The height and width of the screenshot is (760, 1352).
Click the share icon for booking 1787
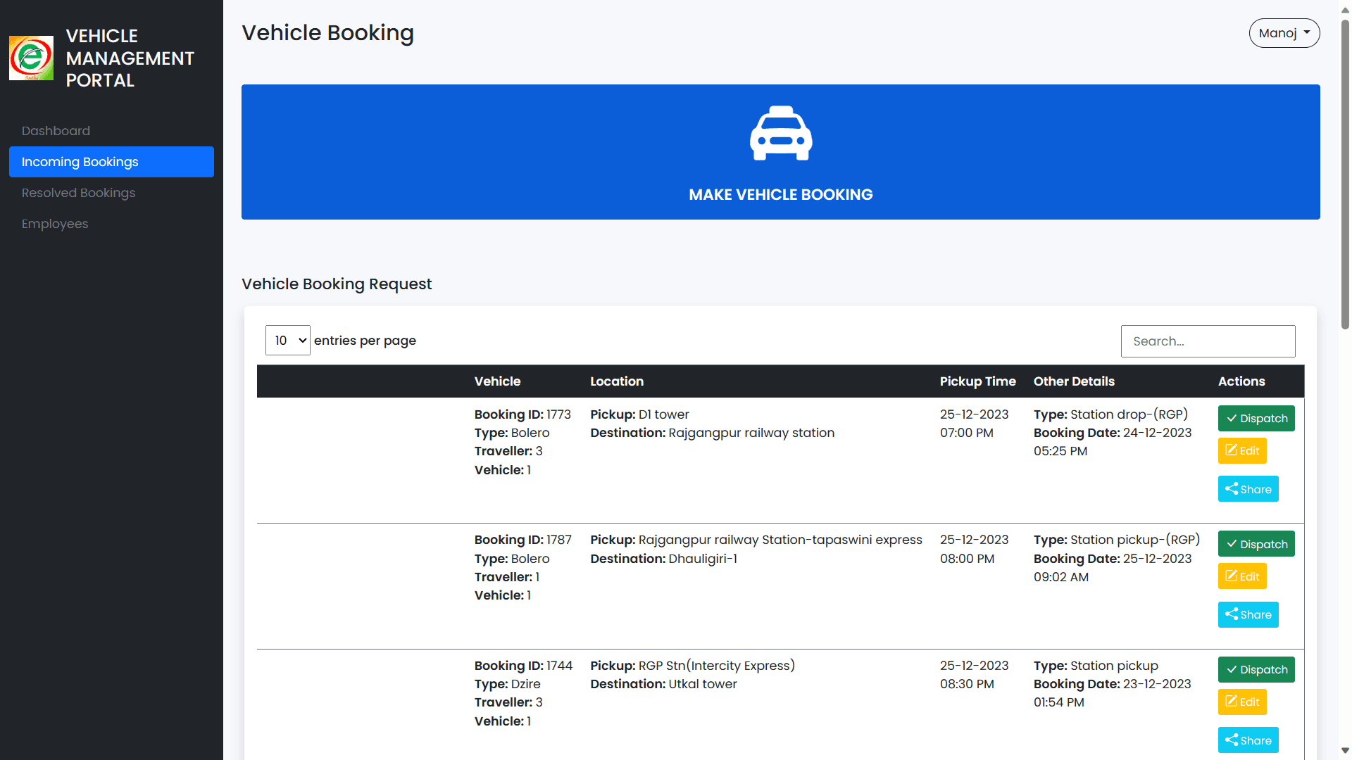coord(1231,614)
